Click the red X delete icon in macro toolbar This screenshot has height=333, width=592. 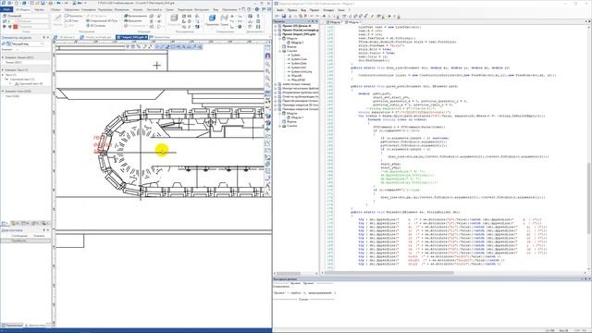click(305, 17)
